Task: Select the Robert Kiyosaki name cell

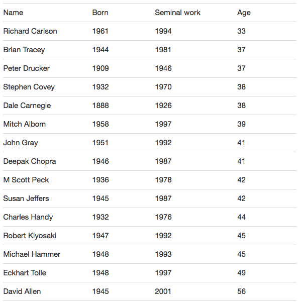Action: pyautogui.click(x=30, y=236)
